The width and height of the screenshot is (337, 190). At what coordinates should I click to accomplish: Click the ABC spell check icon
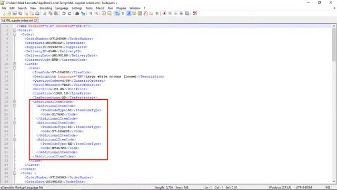[x=195, y=13]
